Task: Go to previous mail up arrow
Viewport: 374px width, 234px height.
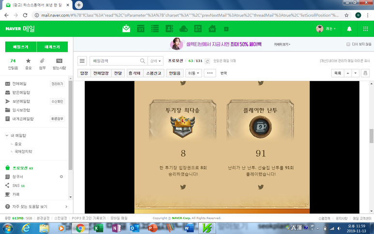Action: pos(348,73)
